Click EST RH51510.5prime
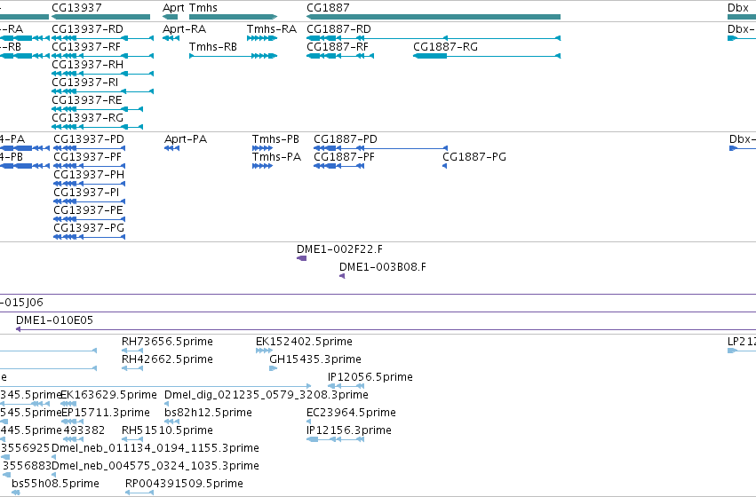Screen dimensions: 756x497 132,439
